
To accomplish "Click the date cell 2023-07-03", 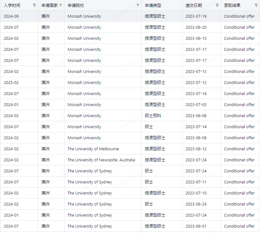I will pos(196,105).
